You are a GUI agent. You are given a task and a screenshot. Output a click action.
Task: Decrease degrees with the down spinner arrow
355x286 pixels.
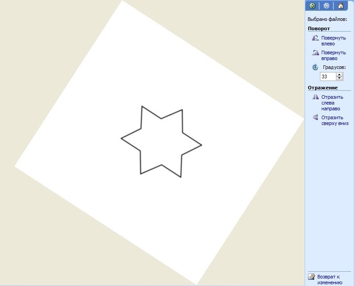coord(339,78)
